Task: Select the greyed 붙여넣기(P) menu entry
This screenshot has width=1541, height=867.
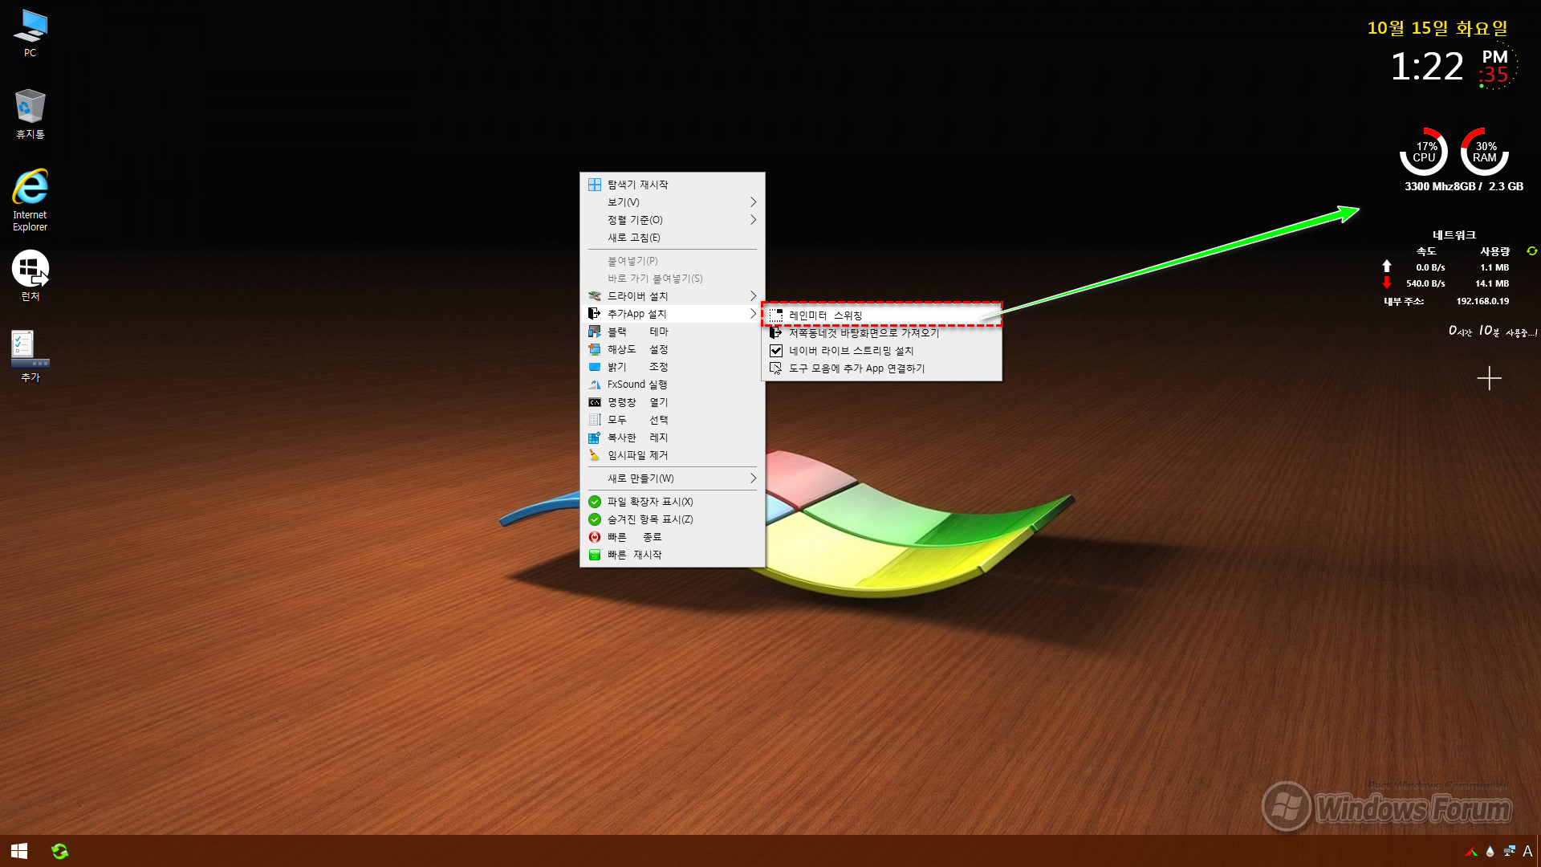Action: [673, 261]
